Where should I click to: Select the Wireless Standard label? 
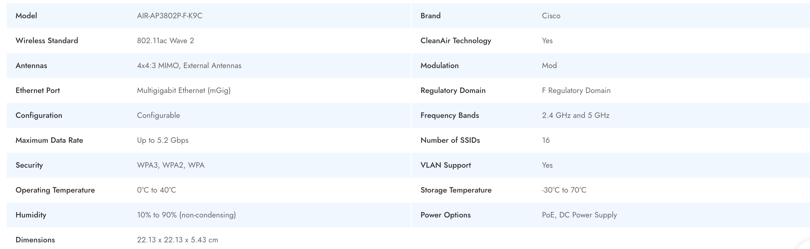pos(47,40)
